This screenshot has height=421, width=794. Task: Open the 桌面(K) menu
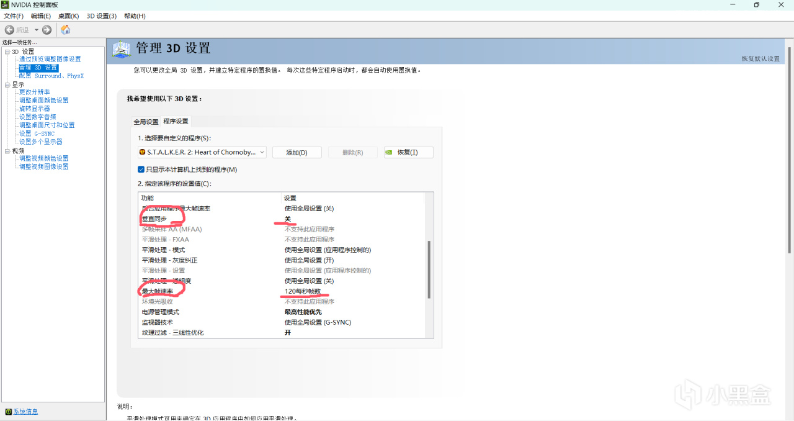tap(68, 16)
